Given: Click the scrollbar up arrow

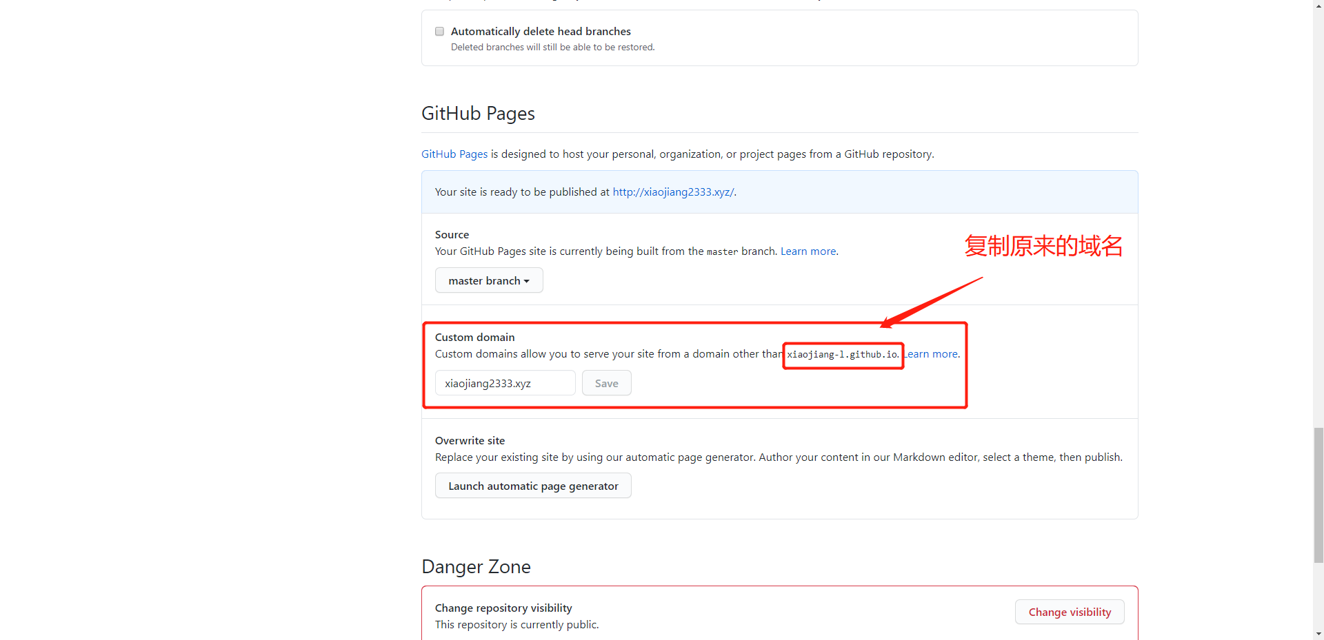Looking at the screenshot, I should (x=1318, y=5).
